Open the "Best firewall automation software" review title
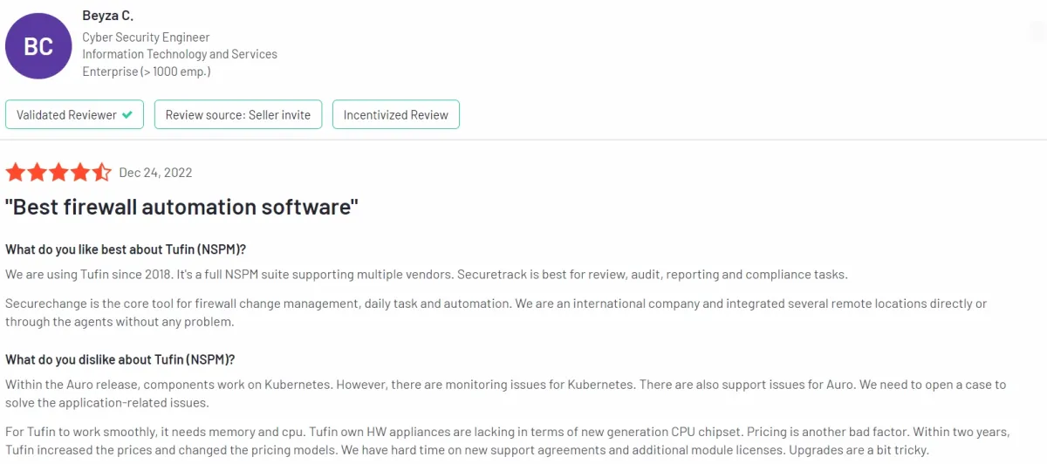The height and width of the screenshot is (464, 1047). tap(181, 208)
